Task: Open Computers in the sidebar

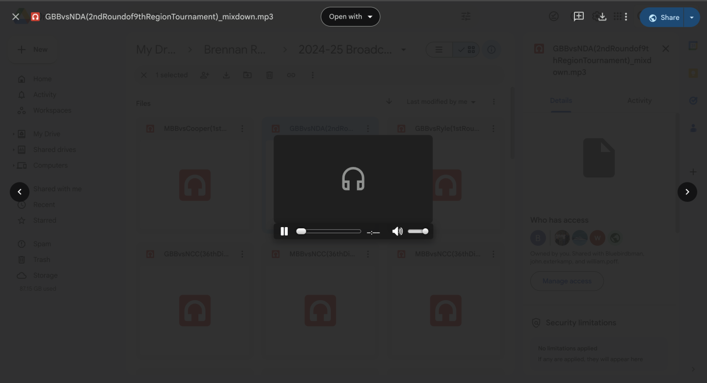Action: point(50,165)
